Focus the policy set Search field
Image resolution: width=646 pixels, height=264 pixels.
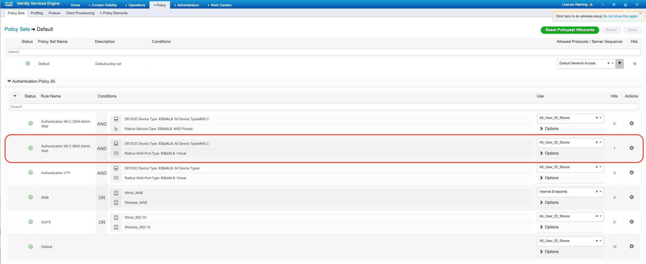pos(323,52)
